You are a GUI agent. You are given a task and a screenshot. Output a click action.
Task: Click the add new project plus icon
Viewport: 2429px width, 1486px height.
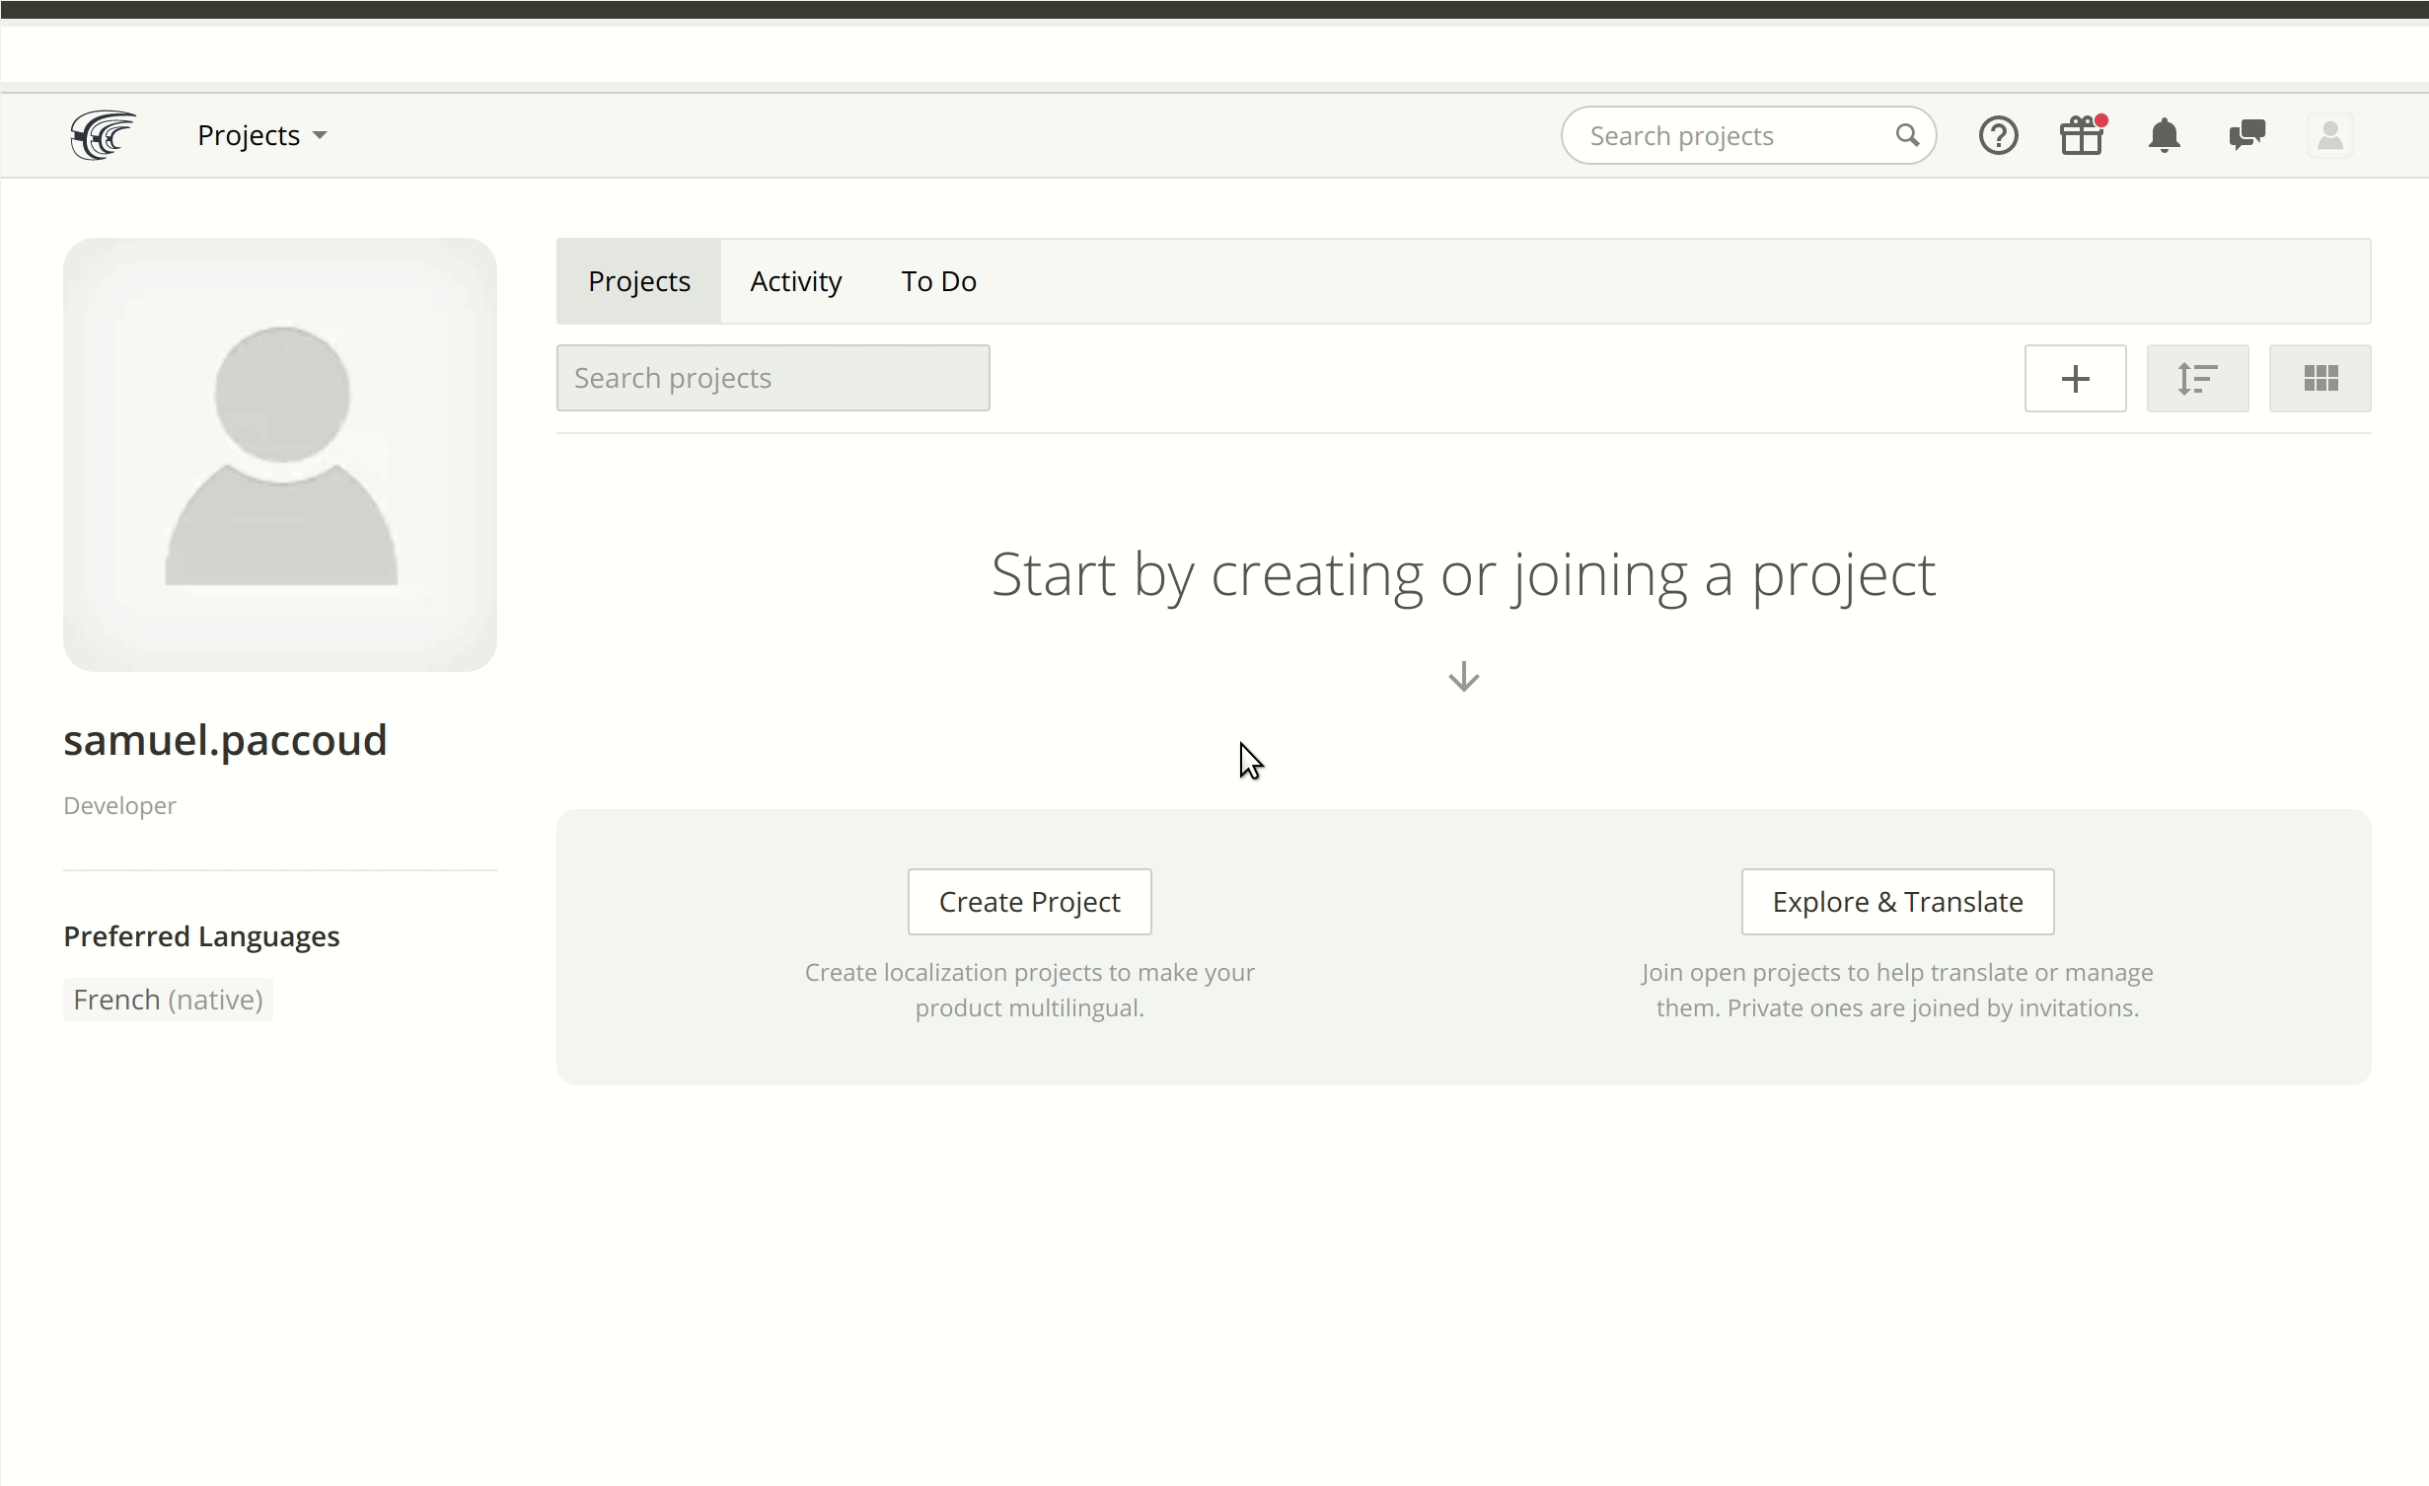[2075, 379]
